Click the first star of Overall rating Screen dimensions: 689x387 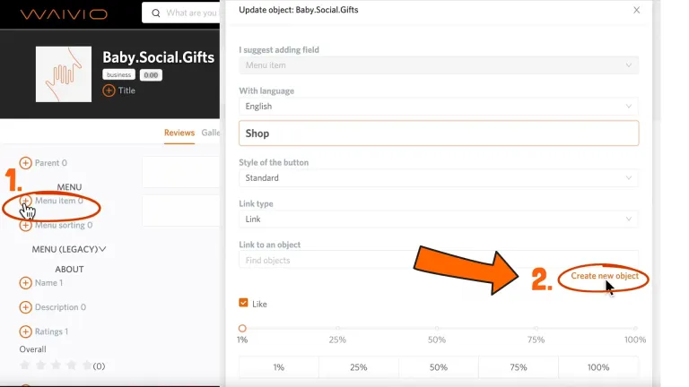[25, 365]
